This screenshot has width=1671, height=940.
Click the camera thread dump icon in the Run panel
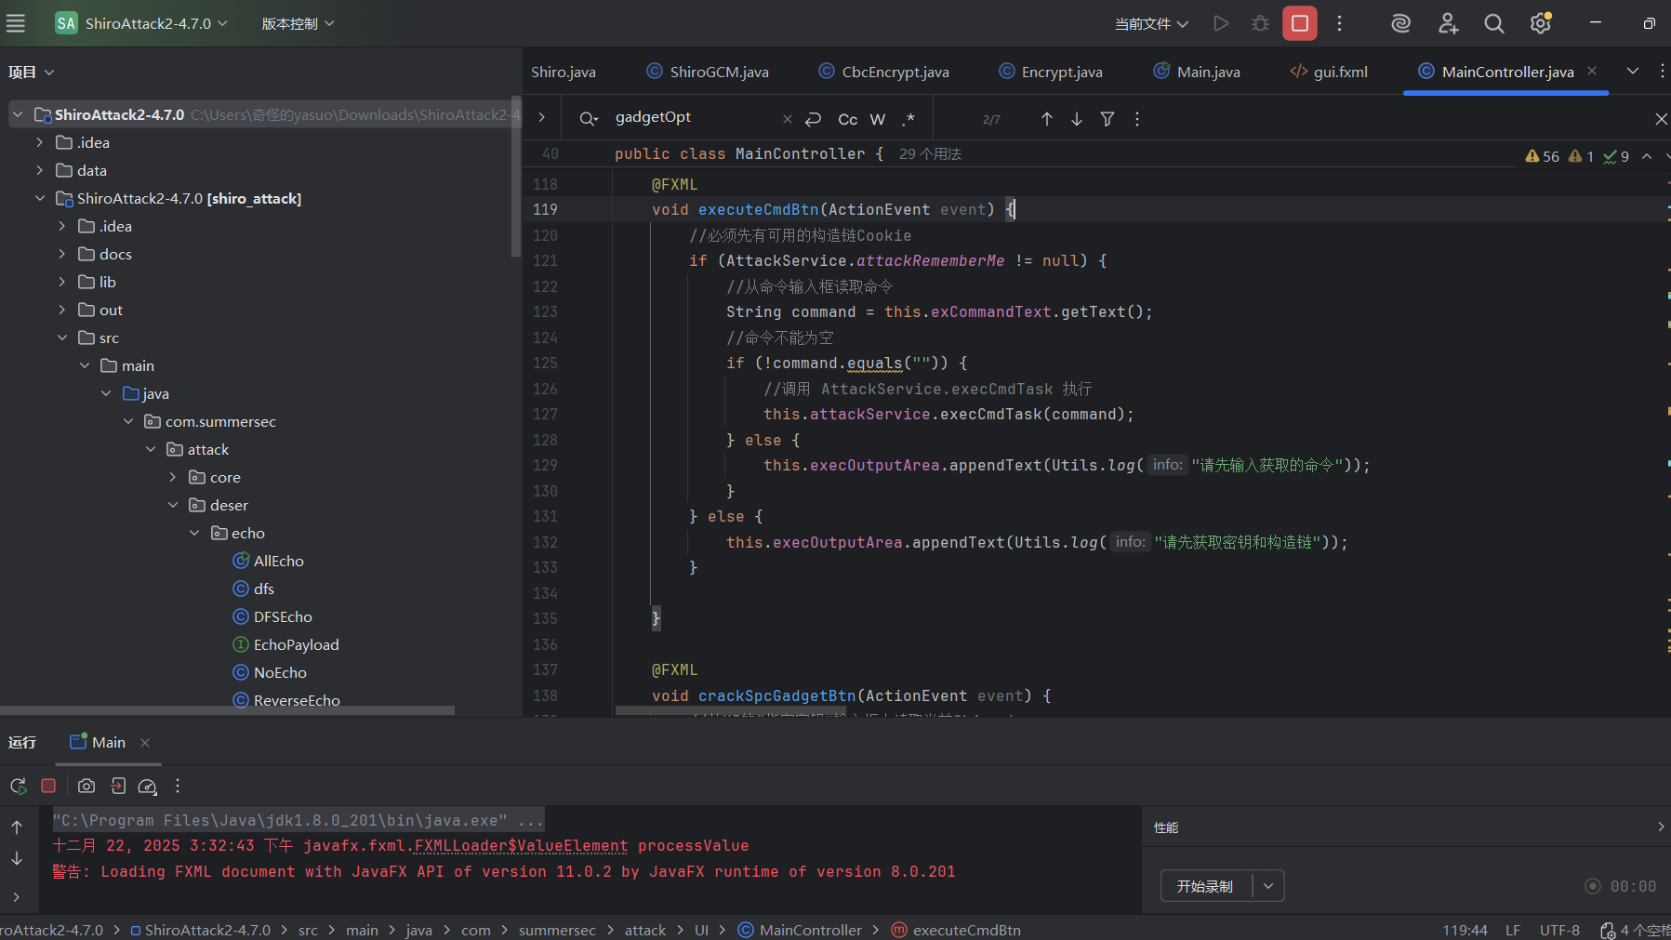(86, 786)
